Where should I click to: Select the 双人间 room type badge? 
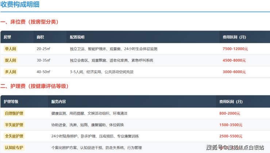point(10,60)
